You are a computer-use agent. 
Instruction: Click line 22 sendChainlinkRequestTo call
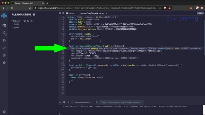click(x=105, y=58)
